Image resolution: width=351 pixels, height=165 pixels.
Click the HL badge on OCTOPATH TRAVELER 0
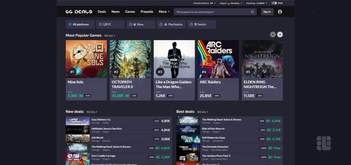coord(127,96)
